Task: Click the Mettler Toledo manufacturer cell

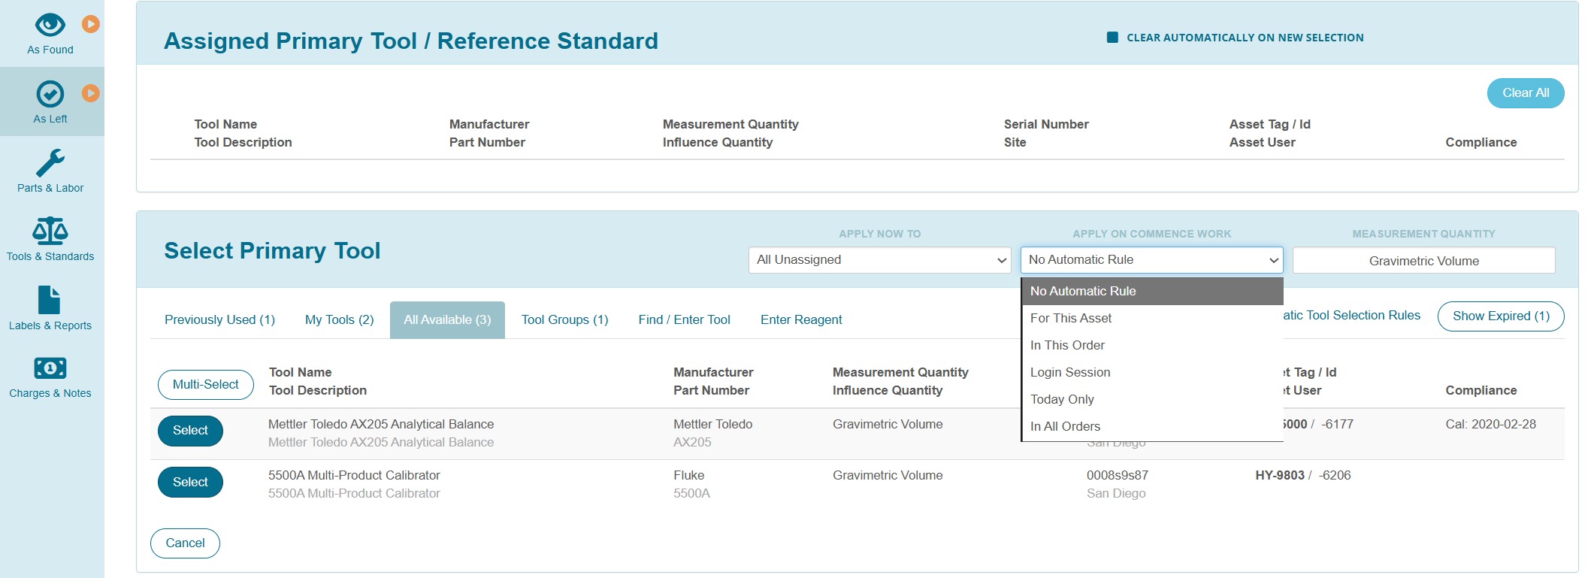Action: tap(712, 425)
